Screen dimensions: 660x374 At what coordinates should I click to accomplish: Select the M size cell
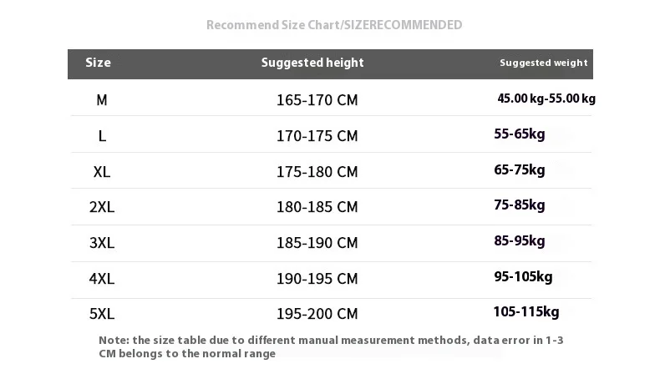click(x=102, y=100)
